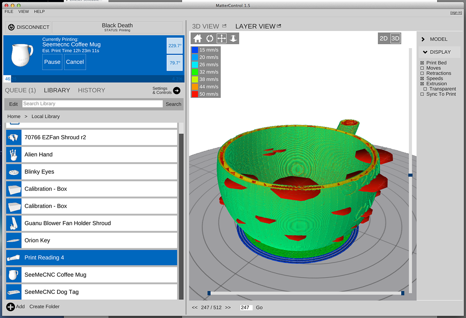Viewport: 466px width, 318px height.
Task: Click the Search Library input field
Action: point(92,104)
